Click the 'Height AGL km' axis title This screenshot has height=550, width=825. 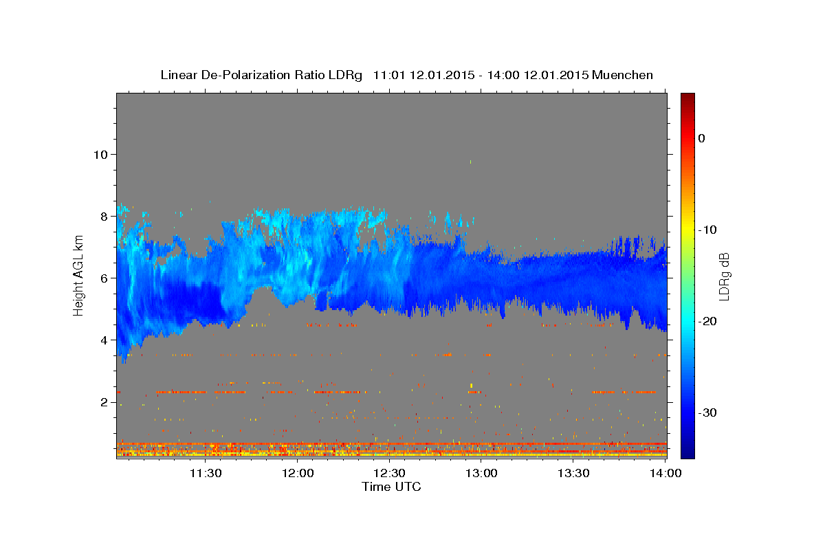tap(78, 276)
